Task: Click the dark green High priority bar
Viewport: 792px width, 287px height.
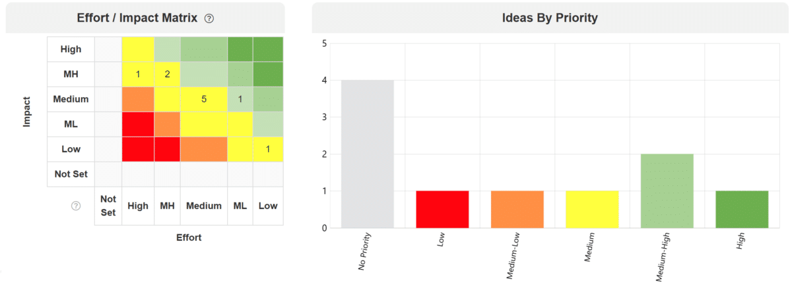Action: [x=742, y=209]
